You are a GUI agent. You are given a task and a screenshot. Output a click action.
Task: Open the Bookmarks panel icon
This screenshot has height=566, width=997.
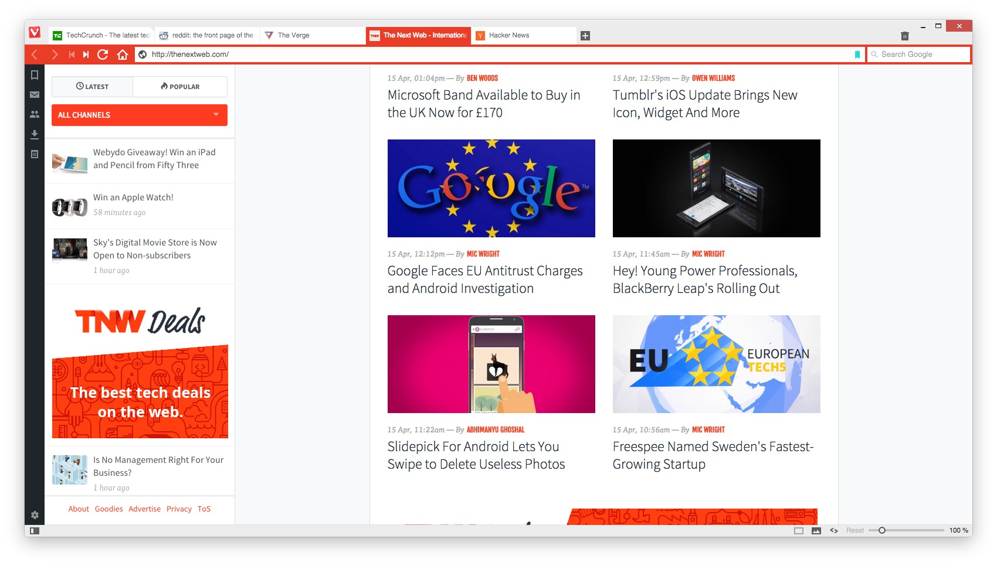click(x=35, y=75)
